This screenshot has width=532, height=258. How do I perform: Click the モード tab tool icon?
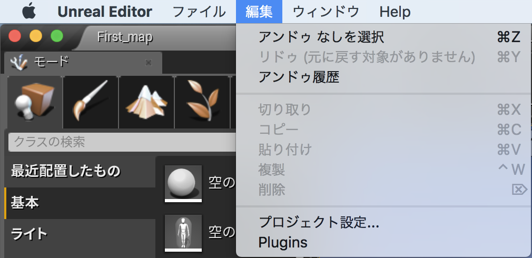(x=19, y=62)
